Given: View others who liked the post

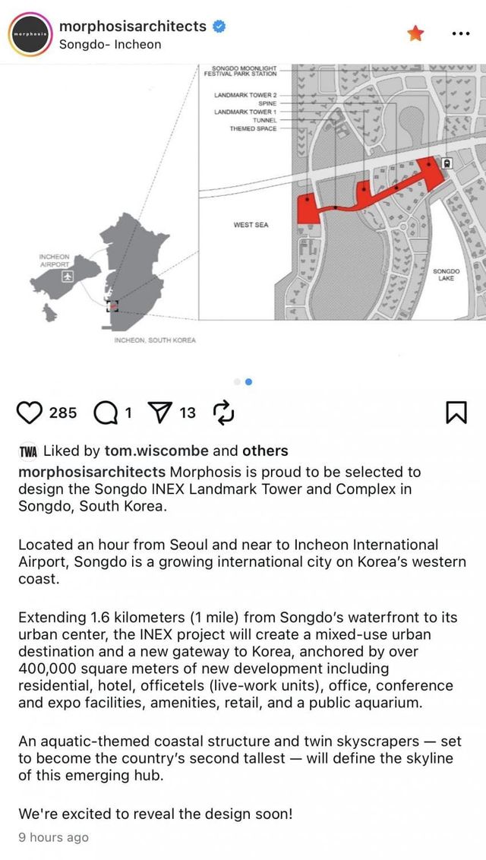Looking at the screenshot, I should coord(264,451).
